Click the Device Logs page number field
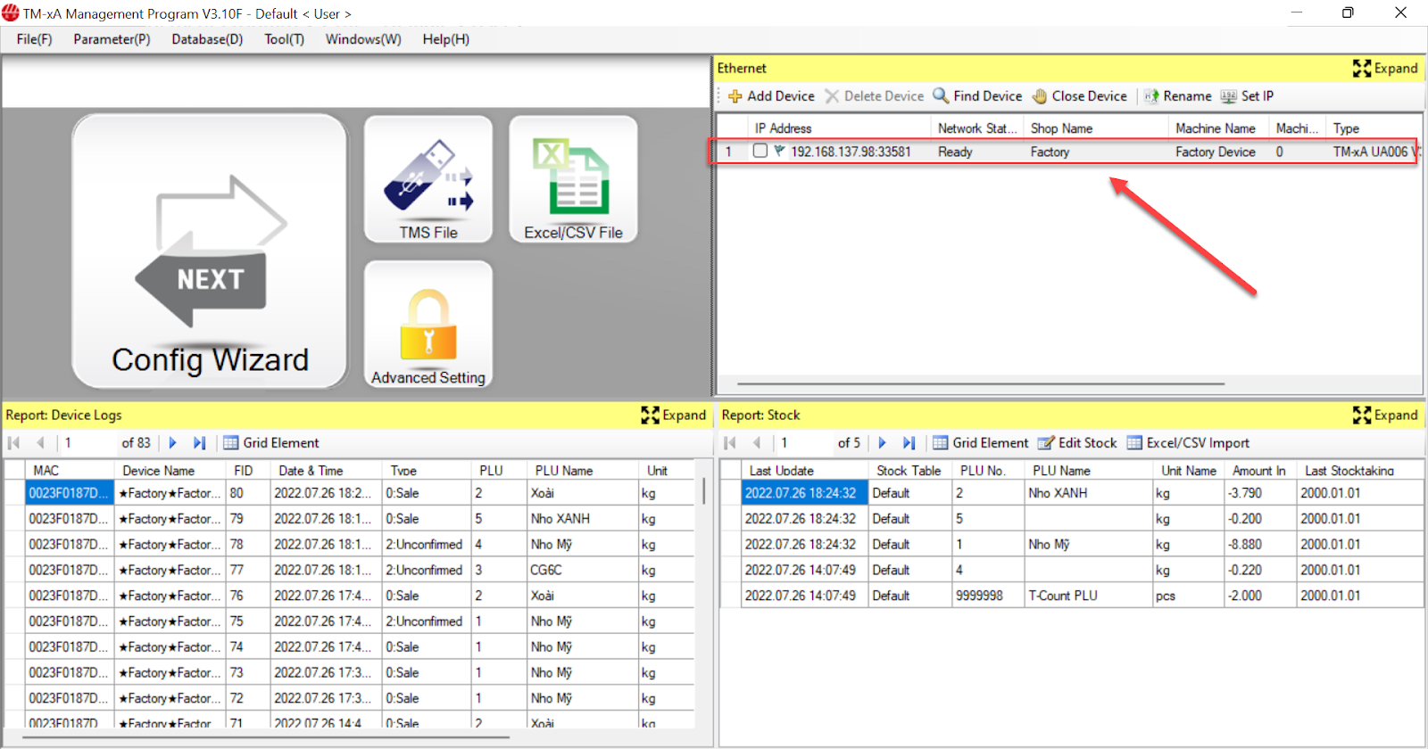Screen dimensions: 1428x749 click(x=87, y=443)
